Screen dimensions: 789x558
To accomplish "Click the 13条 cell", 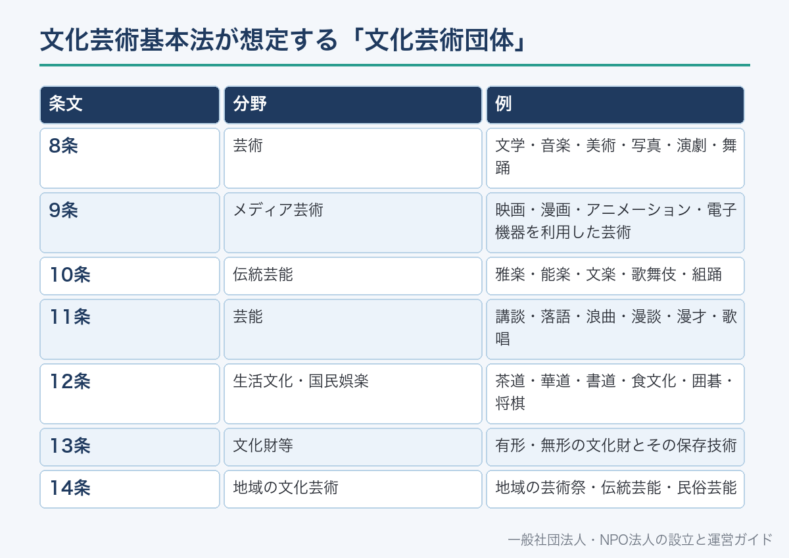I will click(130, 447).
